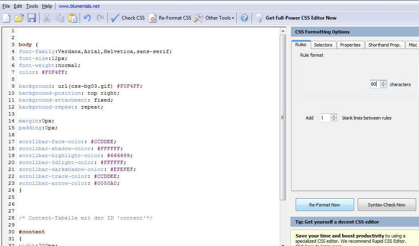Open a file with the folder icon
419x246 pixels.
[19, 18]
